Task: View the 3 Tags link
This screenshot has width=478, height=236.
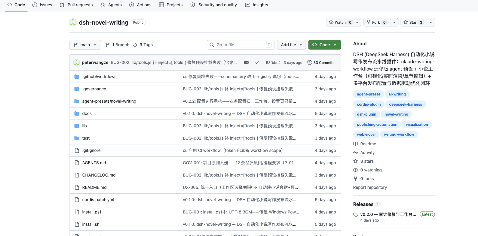Action: [143, 45]
